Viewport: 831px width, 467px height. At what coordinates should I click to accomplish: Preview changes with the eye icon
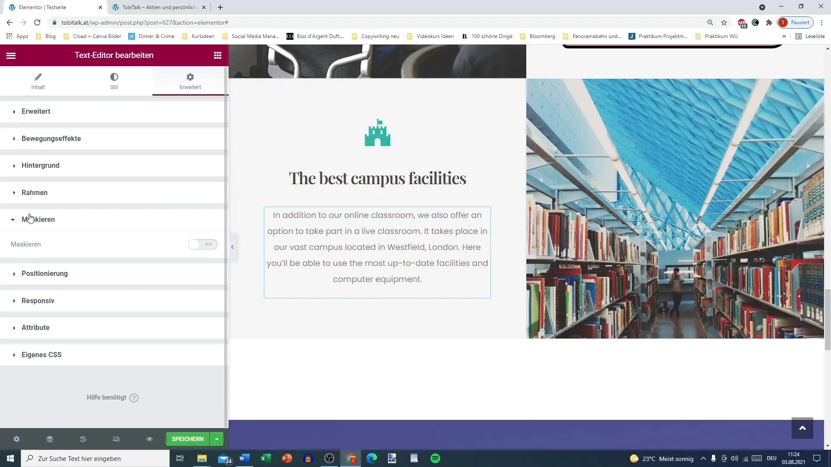pos(149,439)
